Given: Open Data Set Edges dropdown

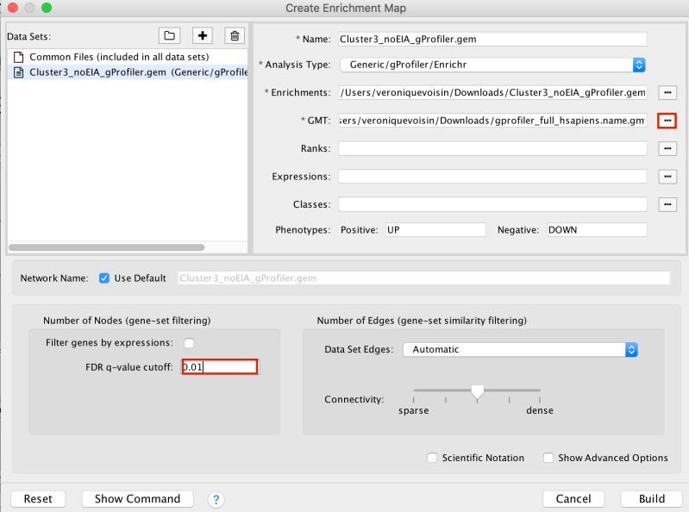Looking at the screenshot, I should [520, 350].
